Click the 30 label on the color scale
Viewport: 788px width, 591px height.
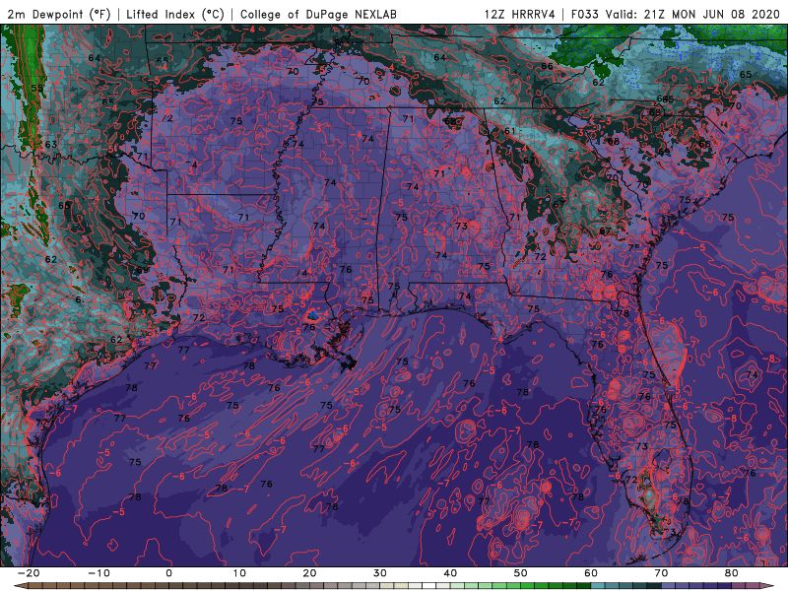[380, 573]
